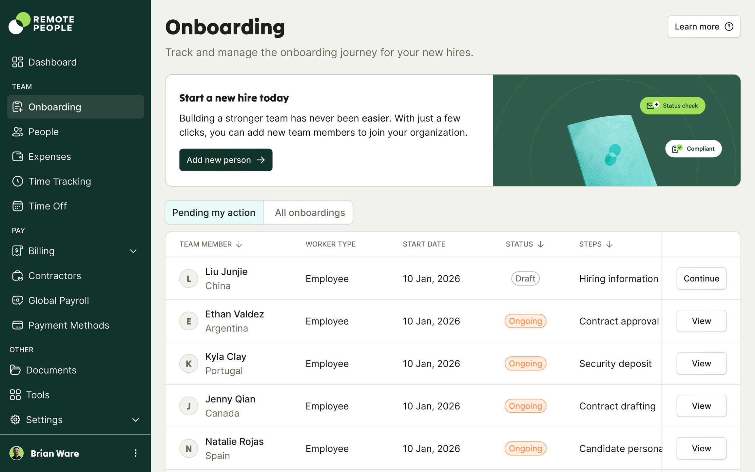Screen dimensions: 755x472
Task: Switch to All onboardings tab
Action: coord(309,213)
